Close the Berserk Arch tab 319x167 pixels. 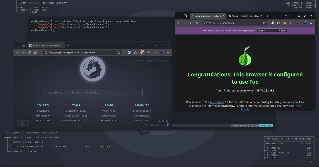click(62, 46)
